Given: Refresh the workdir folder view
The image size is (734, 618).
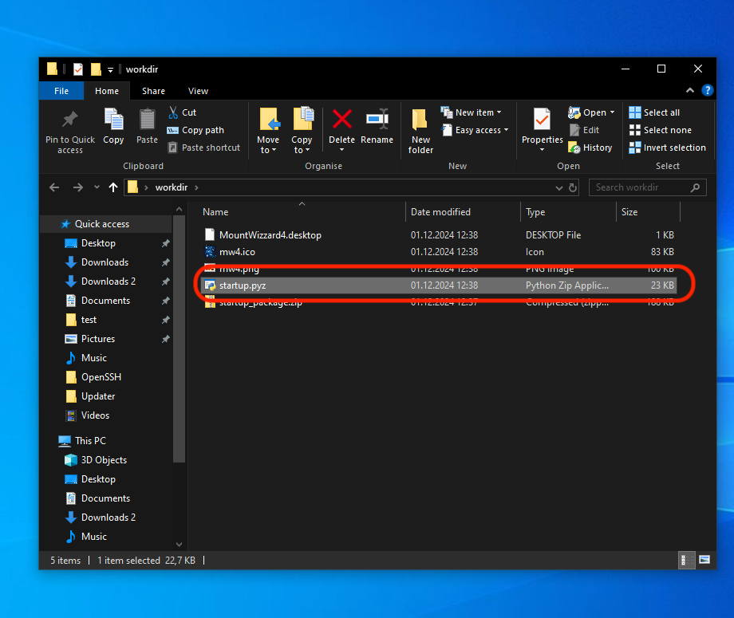Looking at the screenshot, I should click(x=573, y=187).
